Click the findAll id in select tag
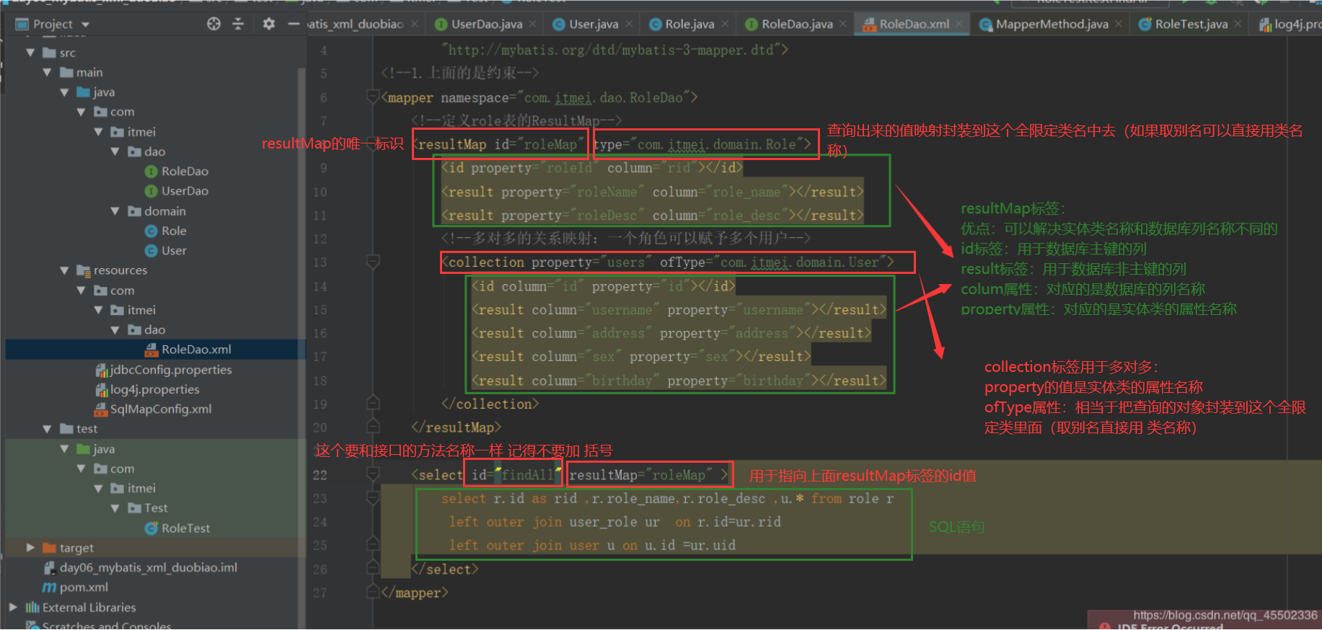The height and width of the screenshot is (630, 1322). point(527,475)
